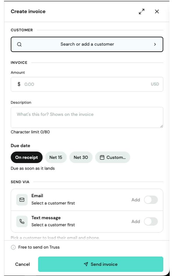Expand the Create invoice panel to fullscreen

(x=142, y=11)
